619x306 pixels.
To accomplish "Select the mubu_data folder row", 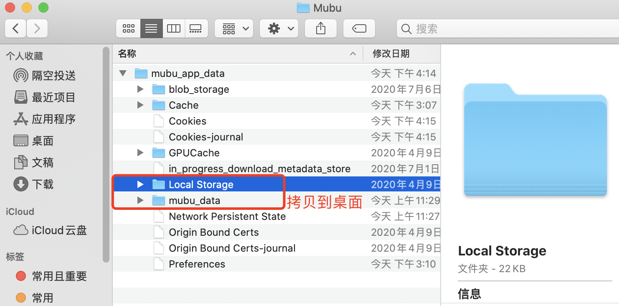I will (277, 201).
